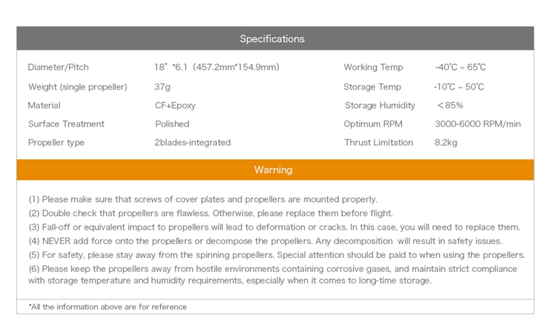Click the orange Warning header bar
Screen dimensions: 546x335
(272, 169)
